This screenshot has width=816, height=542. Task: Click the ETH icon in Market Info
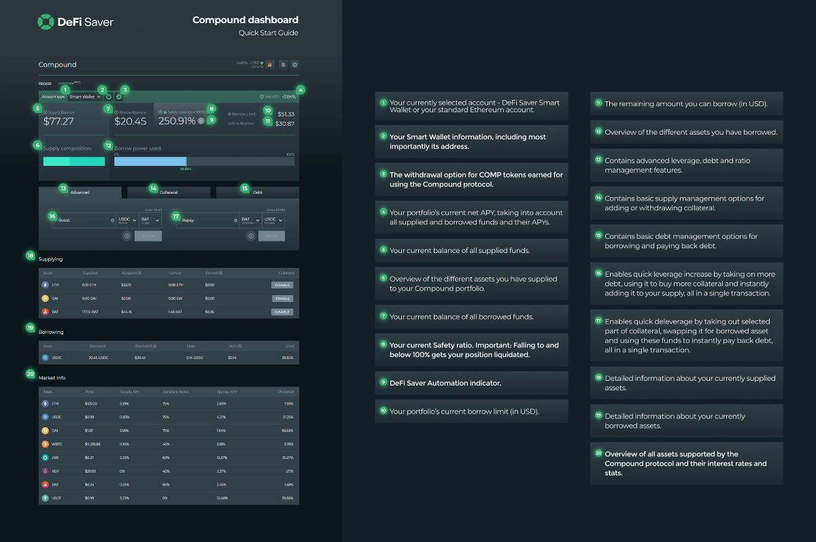click(45, 403)
